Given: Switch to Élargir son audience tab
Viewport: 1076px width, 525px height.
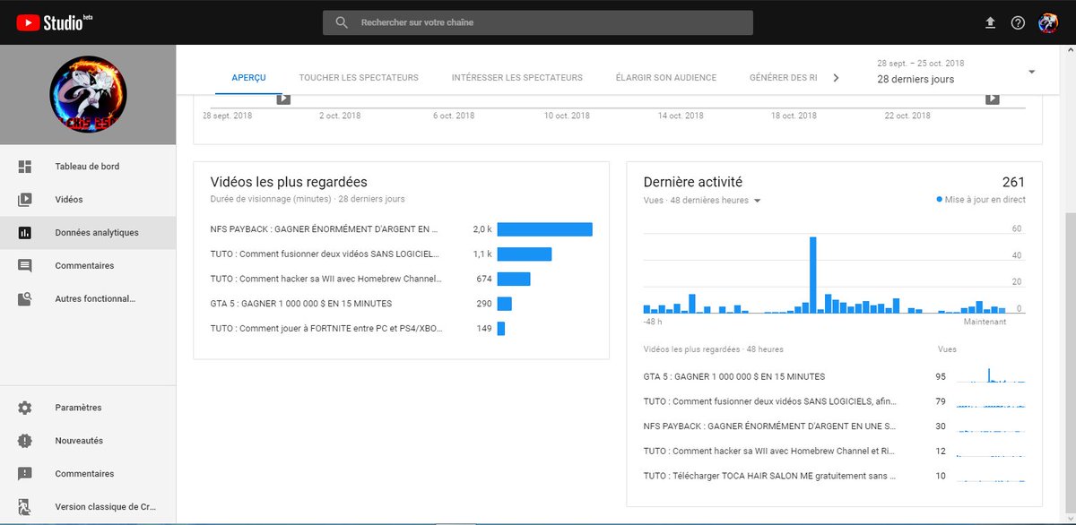Looking at the screenshot, I should point(666,78).
